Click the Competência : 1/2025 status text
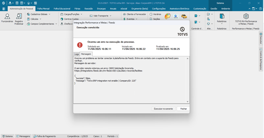 [x=77, y=136]
